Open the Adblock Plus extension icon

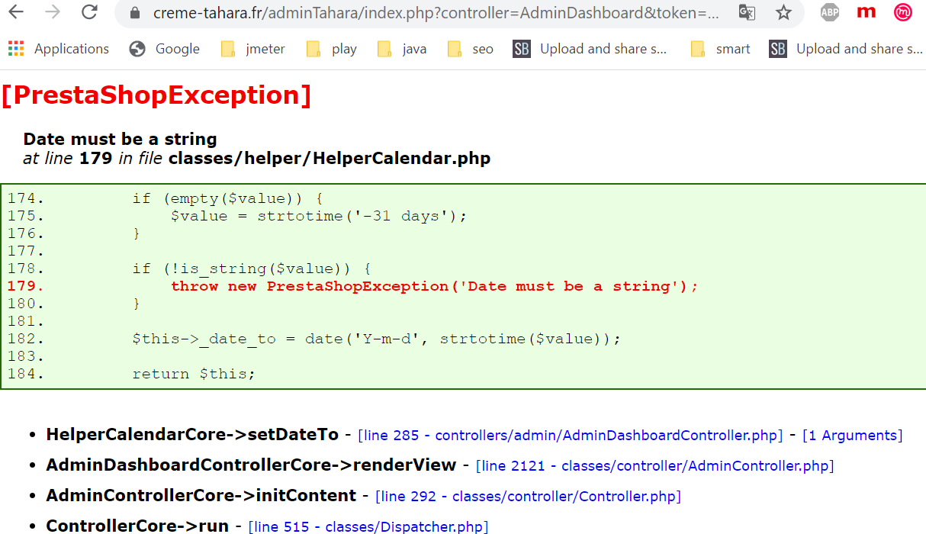pyautogui.click(x=830, y=12)
